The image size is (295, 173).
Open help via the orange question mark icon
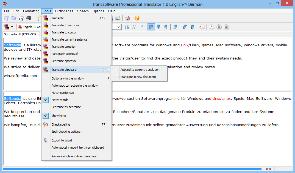coord(137,18)
